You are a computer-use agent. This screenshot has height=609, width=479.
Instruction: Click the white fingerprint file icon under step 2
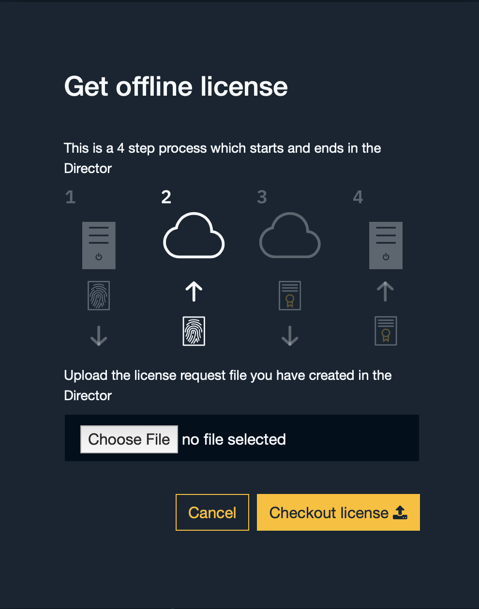tap(194, 331)
